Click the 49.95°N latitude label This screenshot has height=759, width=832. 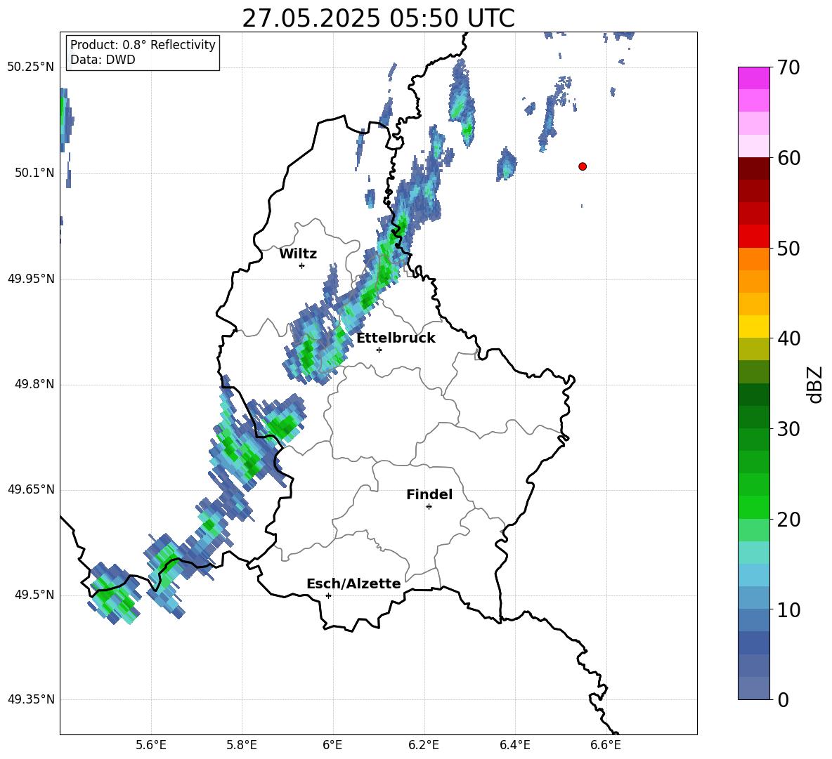pyautogui.click(x=31, y=279)
